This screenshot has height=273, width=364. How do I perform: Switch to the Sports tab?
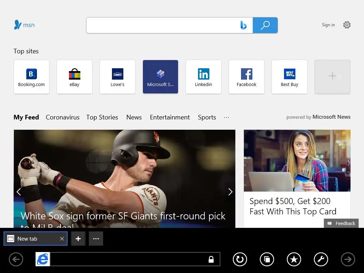click(207, 117)
